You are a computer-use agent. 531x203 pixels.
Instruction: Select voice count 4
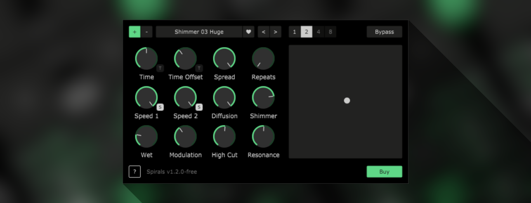(x=318, y=32)
